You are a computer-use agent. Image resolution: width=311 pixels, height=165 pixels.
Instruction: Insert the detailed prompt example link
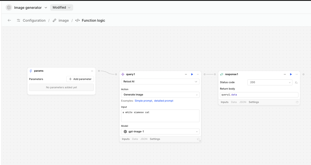164,101
